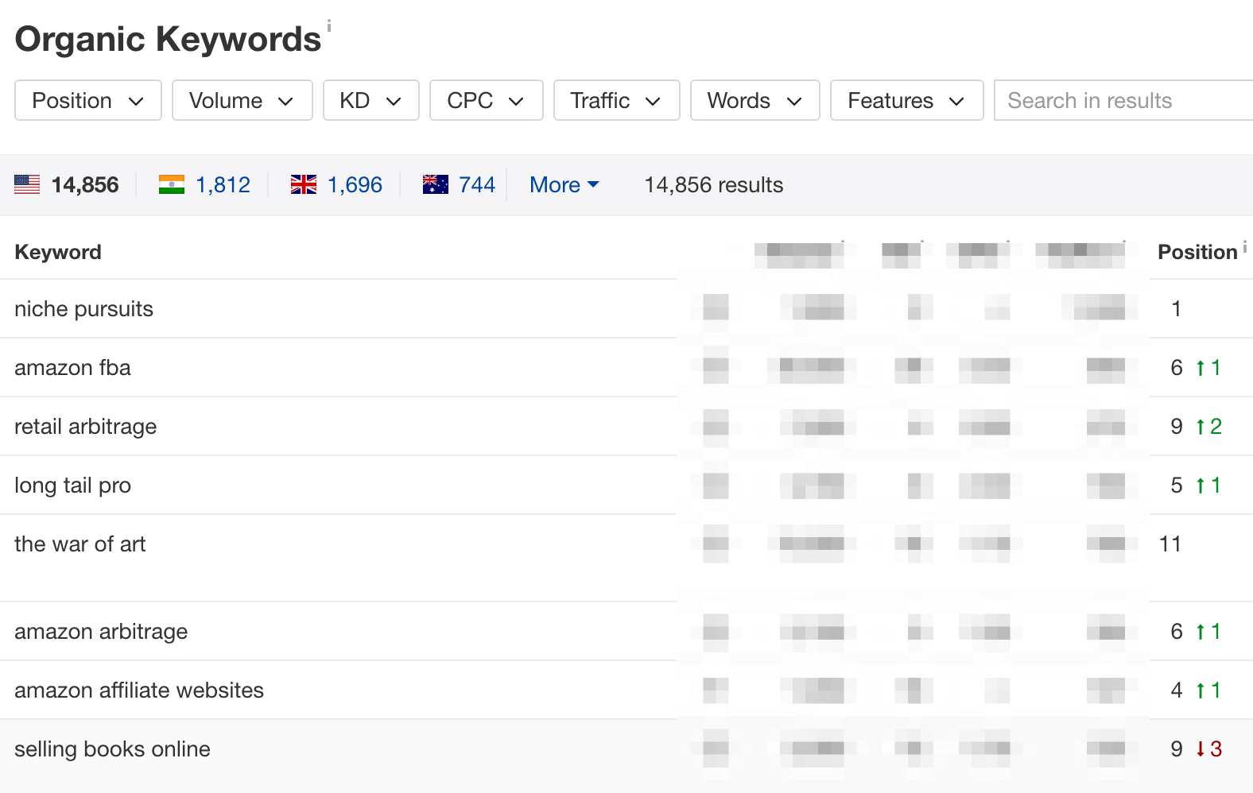Click the keyword amazon fba
The image size is (1253, 793).
point(72,368)
